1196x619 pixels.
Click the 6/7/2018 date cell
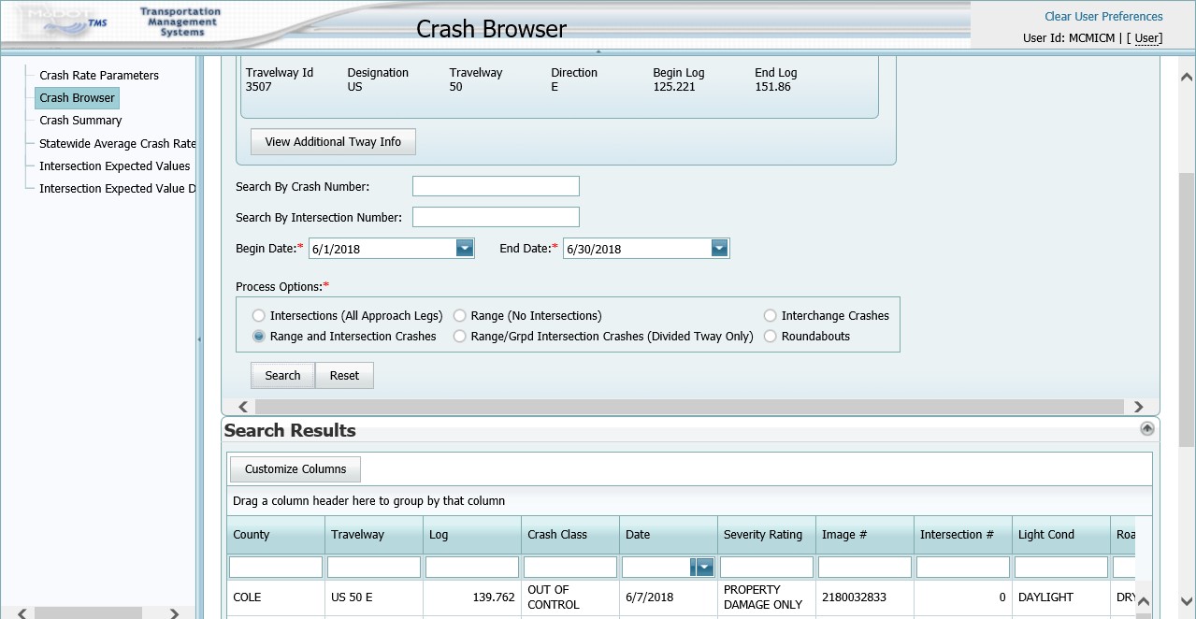tap(669, 597)
